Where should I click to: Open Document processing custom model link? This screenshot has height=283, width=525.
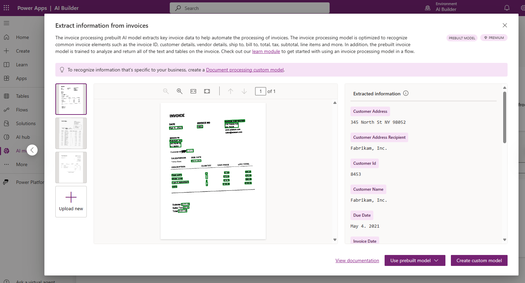(245, 70)
